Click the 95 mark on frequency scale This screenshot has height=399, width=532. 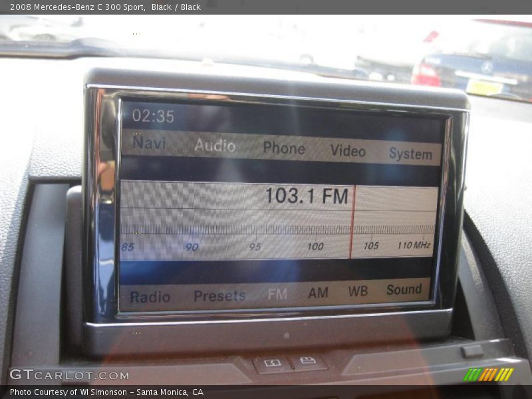pos(255,247)
